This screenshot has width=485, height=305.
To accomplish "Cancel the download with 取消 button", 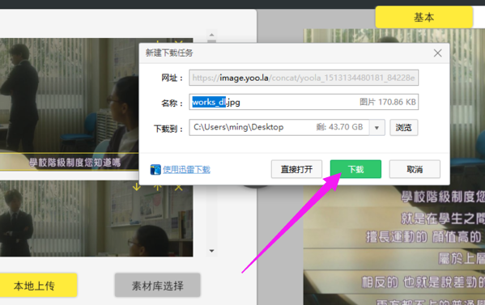I will coord(415,169).
